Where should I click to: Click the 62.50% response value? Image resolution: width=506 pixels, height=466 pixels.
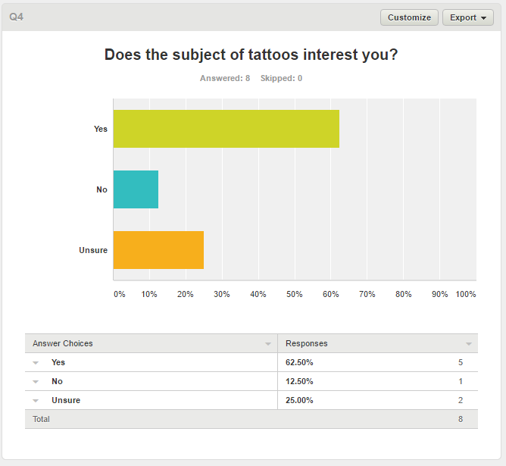click(x=299, y=363)
